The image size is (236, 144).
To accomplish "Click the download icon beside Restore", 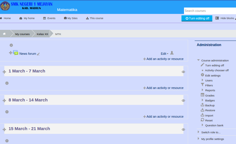I will pos(202,110).
